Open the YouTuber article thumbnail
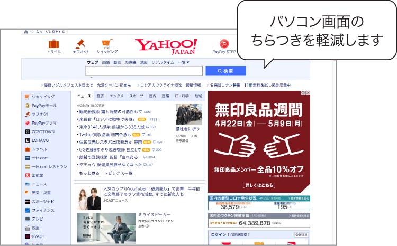This screenshot has height=246, width=397. (88, 198)
